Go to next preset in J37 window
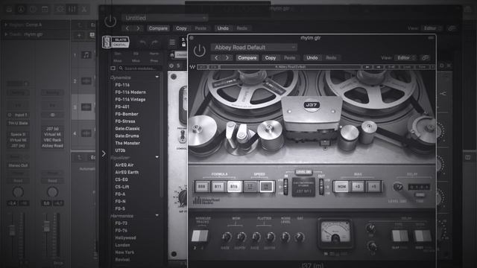Image resolution: width=477 pixels, height=268 pixels. point(227,58)
